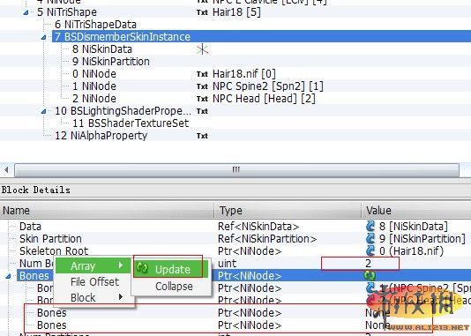
Task: Click the link arrow icon beside 0 (Hair18.nif)
Action: coord(370,250)
